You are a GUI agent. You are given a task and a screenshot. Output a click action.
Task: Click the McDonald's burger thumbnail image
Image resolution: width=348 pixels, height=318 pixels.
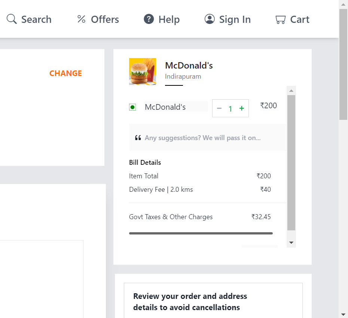tap(143, 72)
